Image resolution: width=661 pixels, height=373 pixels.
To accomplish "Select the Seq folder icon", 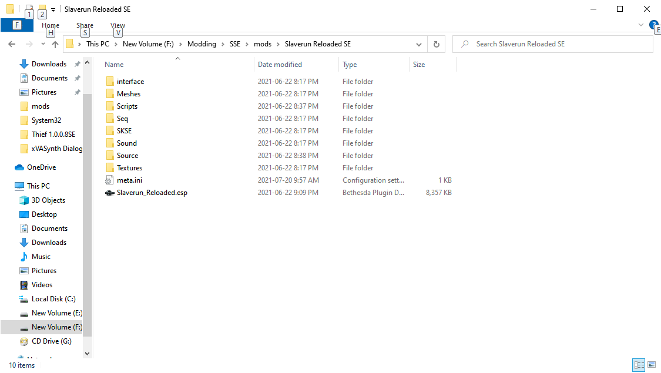I will tap(110, 119).
